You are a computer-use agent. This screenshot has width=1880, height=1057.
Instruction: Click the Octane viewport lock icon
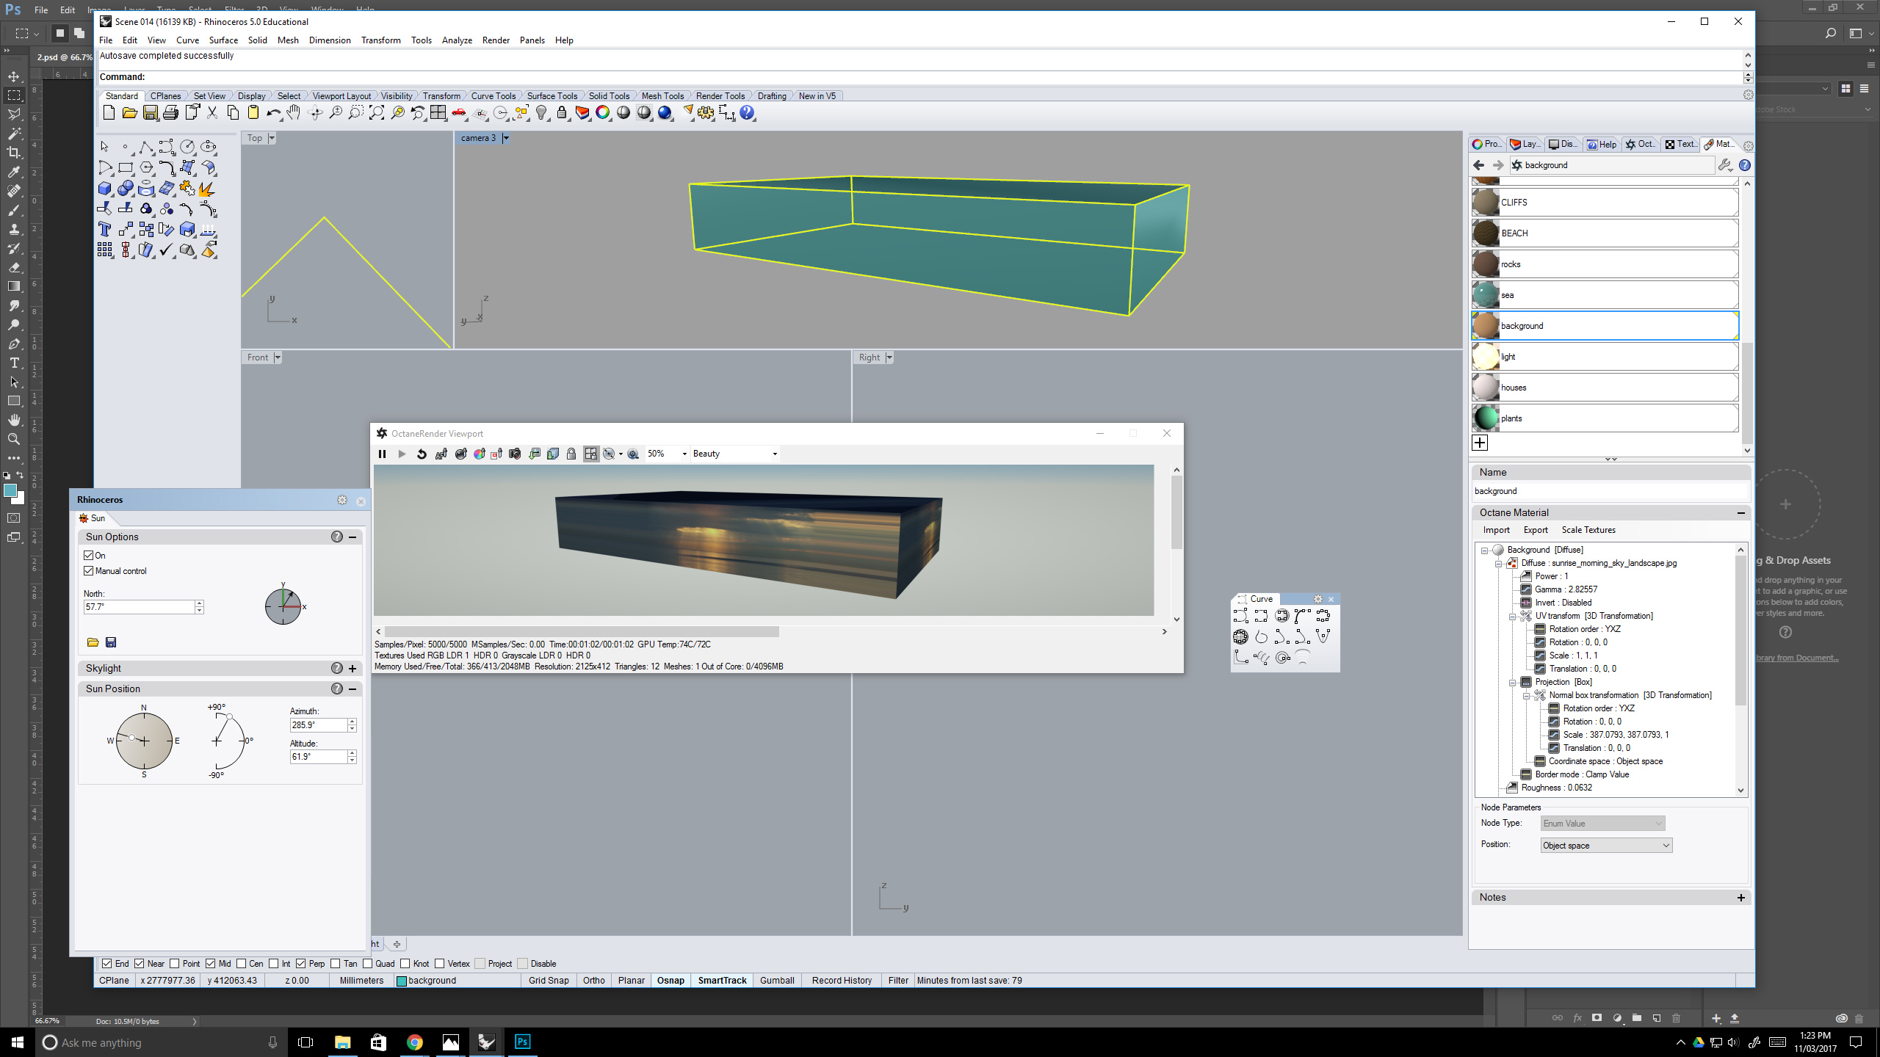pos(571,454)
